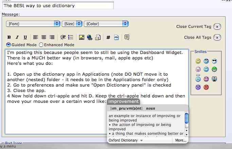Insert a bulleted list
Viewport: 232px width, 149px height.
tap(71, 37)
